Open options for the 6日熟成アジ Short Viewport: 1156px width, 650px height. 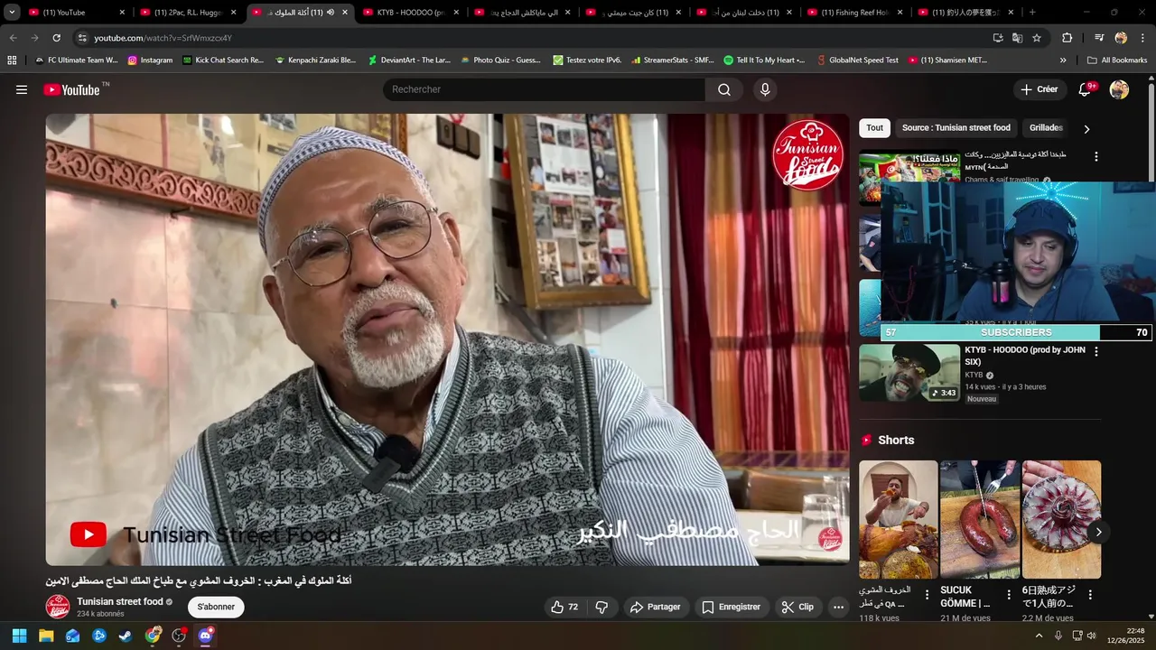pyautogui.click(x=1090, y=595)
